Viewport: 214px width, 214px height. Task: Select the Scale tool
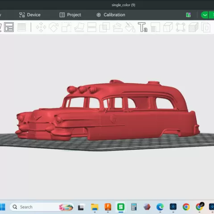pyautogui.click(x=66, y=27)
